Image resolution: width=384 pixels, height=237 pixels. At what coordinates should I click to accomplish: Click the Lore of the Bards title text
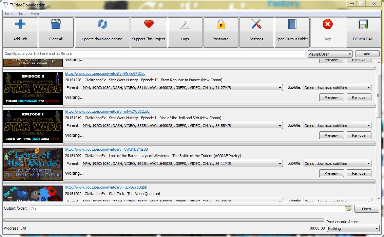pos(153,156)
